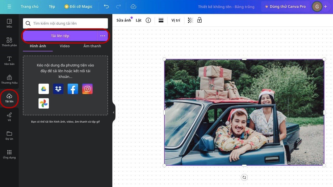This screenshot has width=333, height=187.
Task: Open more upload options three-dot button
Action: 103,36
